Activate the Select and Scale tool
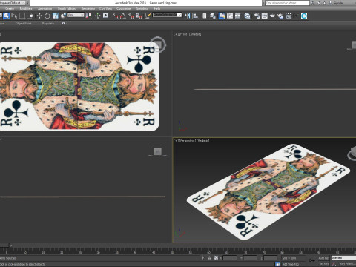This screenshot has height=267, width=356. point(55,16)
